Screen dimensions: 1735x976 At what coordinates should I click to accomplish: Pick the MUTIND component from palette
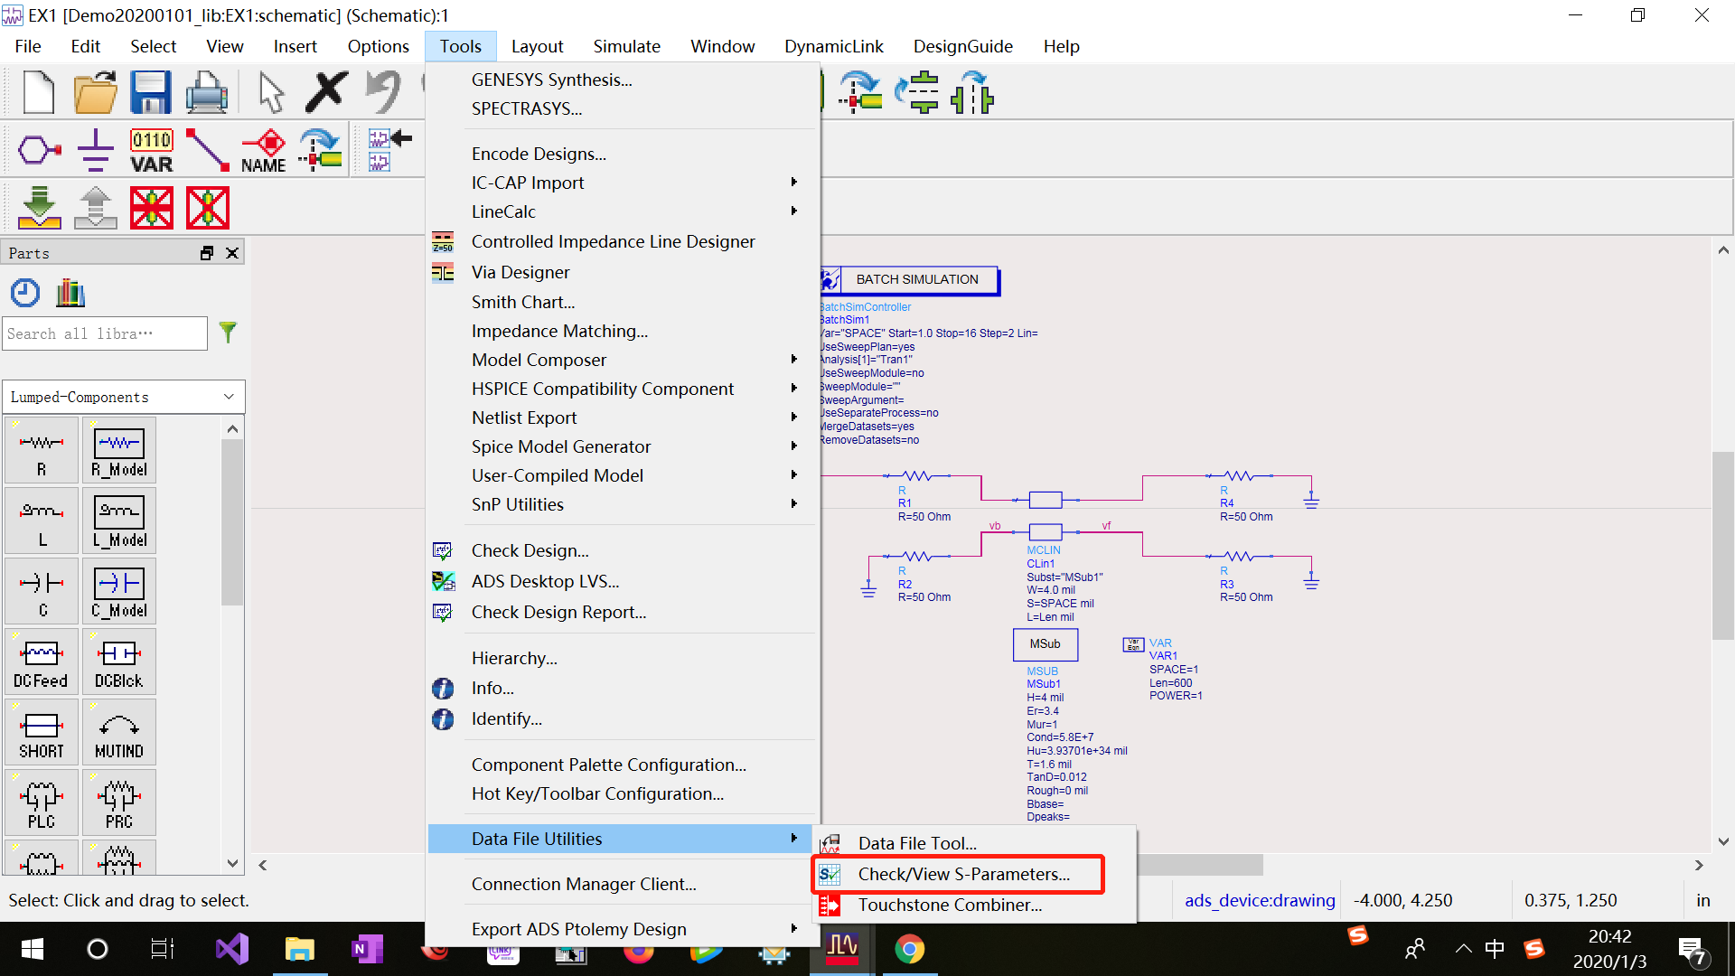point(119,732)
